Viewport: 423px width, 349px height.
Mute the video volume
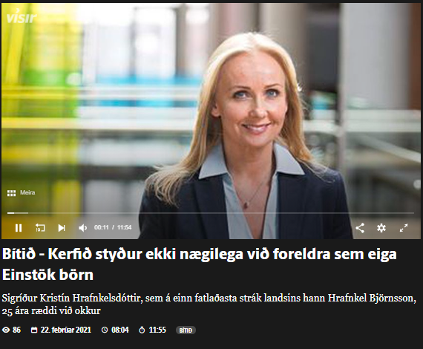(82, 228)
